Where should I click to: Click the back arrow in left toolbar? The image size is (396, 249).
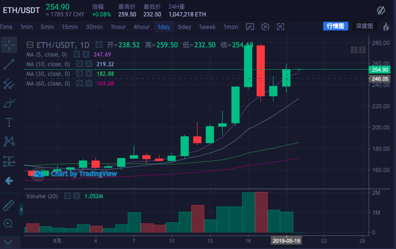coord(9,180)
